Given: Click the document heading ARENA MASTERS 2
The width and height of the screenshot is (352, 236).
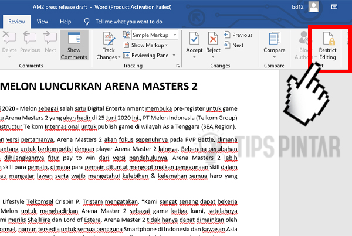Looking at the screenshot, I should pos(151,87).
